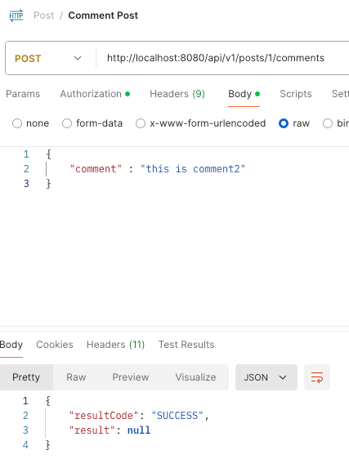The image size is (349, 468).
Task: Click line number 3 in request editor
Action: click(x=26, y=184)
